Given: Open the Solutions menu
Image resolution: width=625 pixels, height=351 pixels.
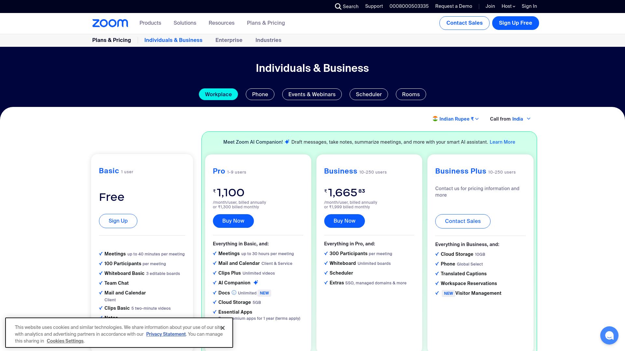Looking at the screenshot, I should pyautogui.click(x=185, y=23).
